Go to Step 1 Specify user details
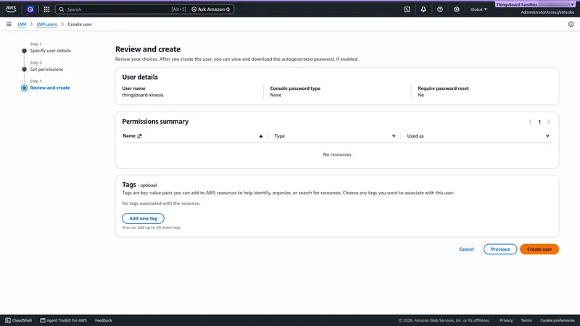Image resolution: width=580 pixels, height=326 pixels. click(x=50, y=51)
